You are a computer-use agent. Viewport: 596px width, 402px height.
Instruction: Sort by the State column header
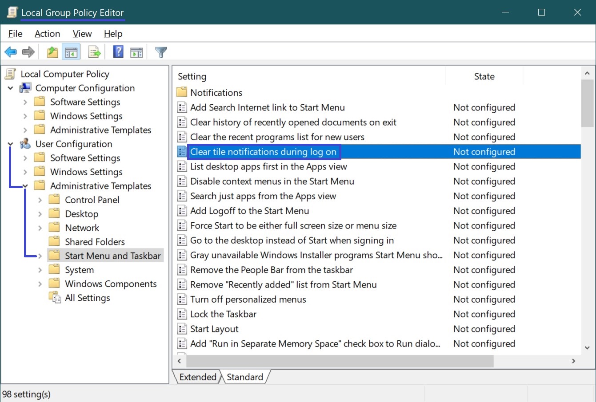484,76
